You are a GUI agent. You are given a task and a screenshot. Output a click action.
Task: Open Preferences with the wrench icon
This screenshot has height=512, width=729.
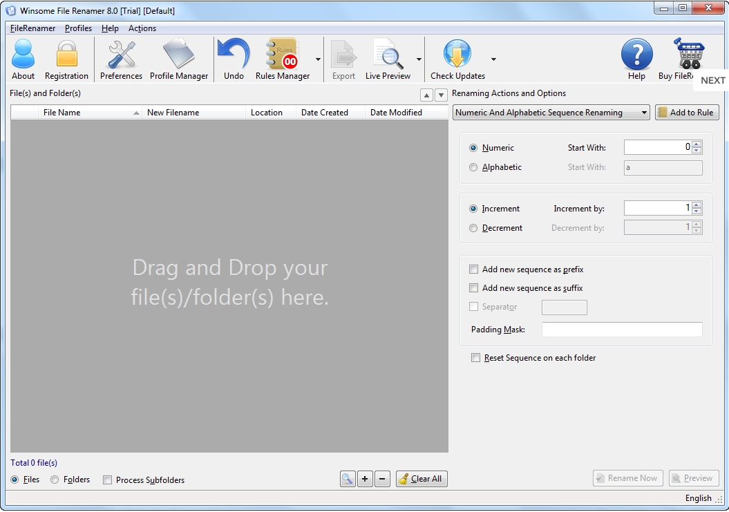121,59
